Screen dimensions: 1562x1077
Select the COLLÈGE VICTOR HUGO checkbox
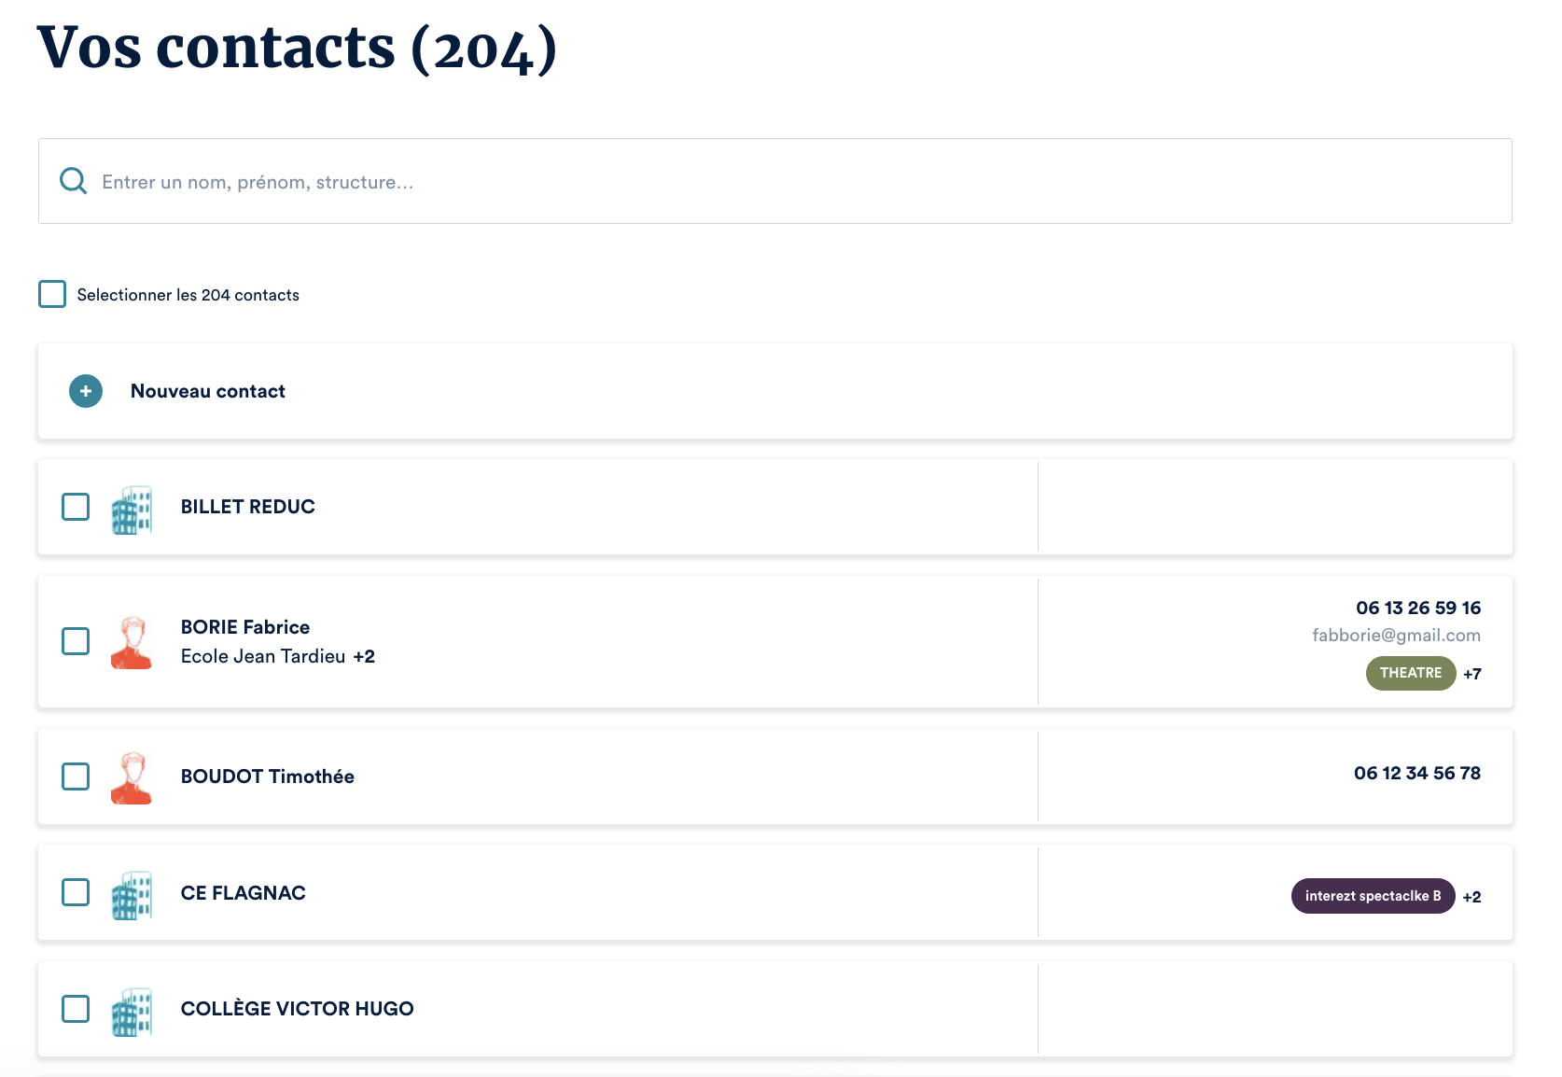[76, 1009]
